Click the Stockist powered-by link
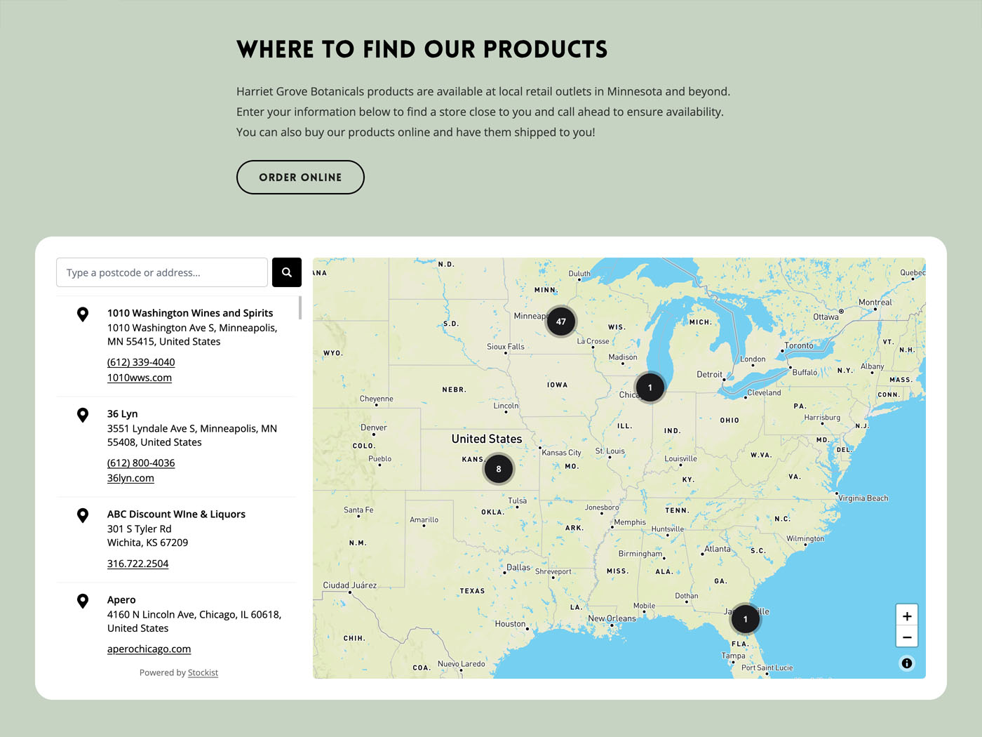Screen dimensions: 982x737 (x=203, y=672)
